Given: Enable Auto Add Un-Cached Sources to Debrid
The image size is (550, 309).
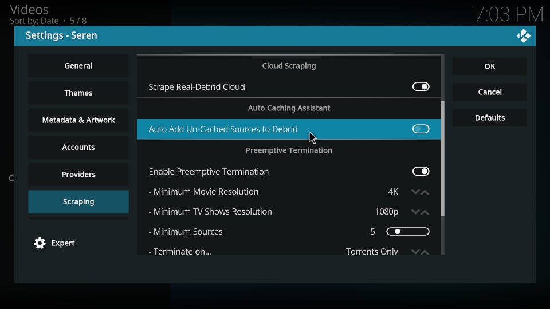Looking at the screenshot, I should (421, 129).
